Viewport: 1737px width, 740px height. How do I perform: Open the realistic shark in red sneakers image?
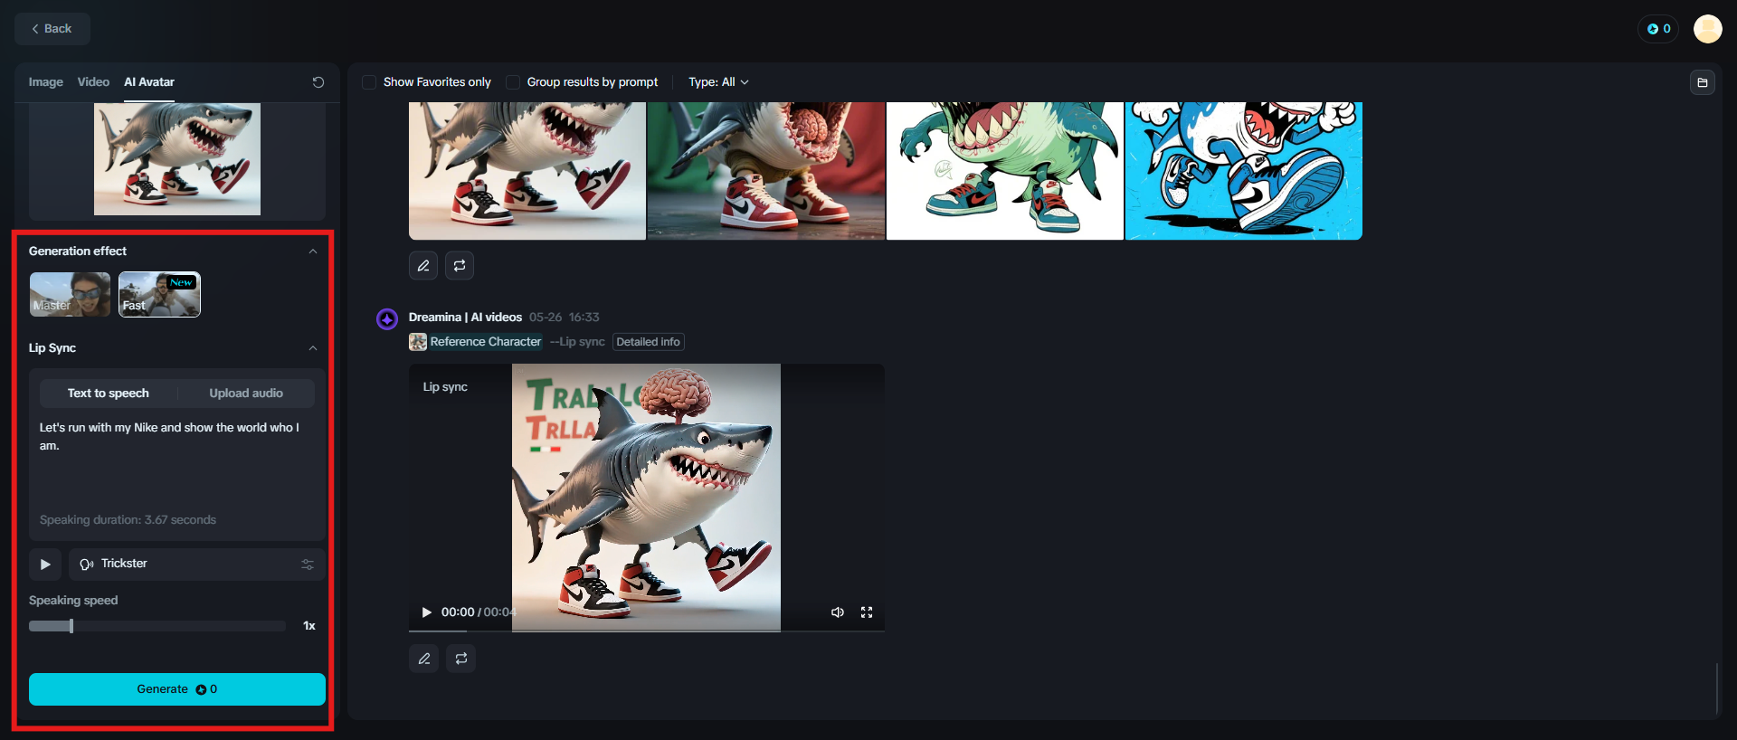click(527, 171)
